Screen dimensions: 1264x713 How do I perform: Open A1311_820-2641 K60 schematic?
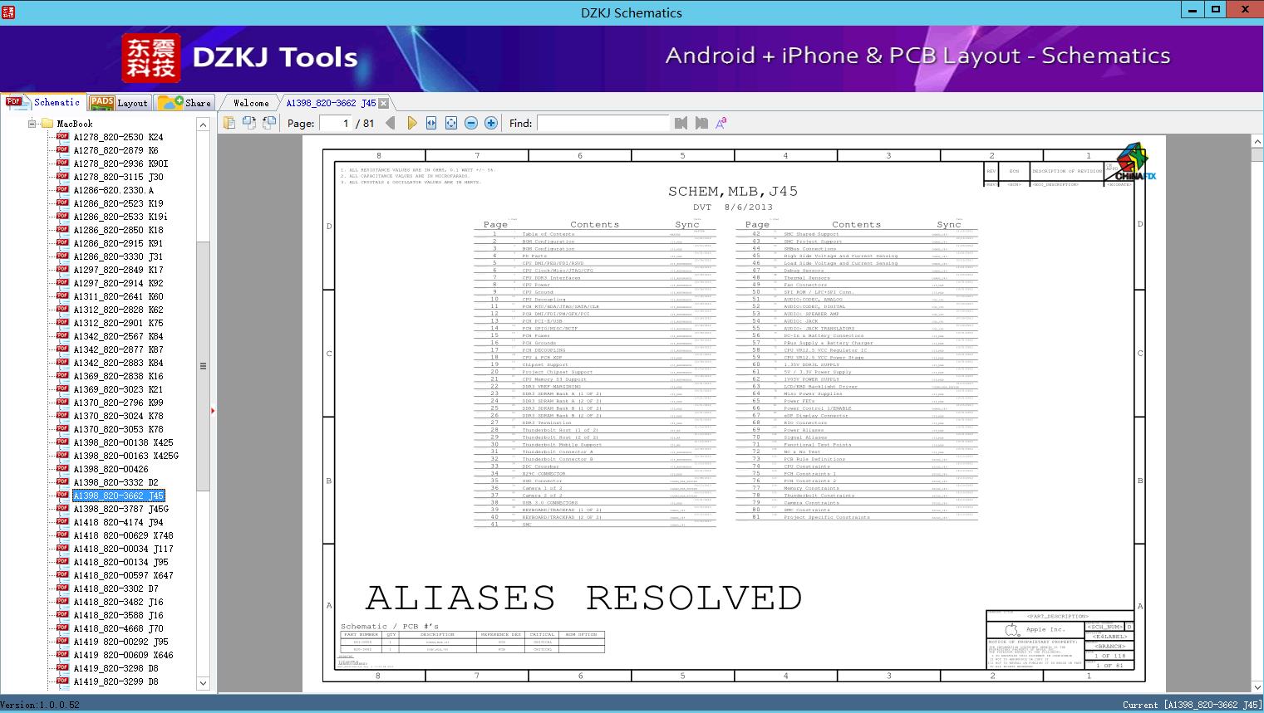(x=118, y=296)
